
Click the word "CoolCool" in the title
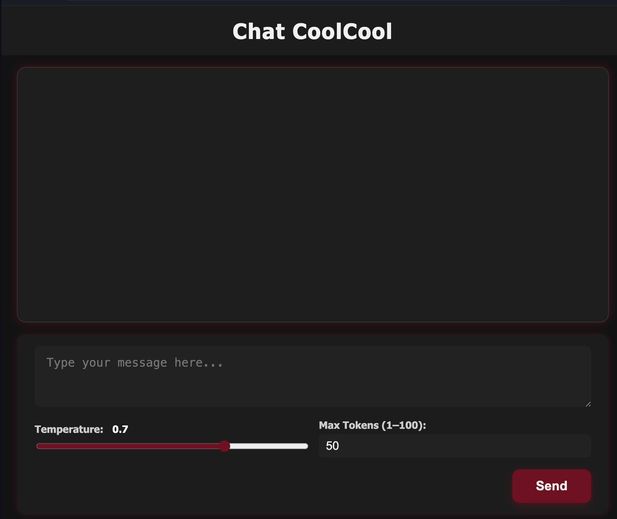342,31
